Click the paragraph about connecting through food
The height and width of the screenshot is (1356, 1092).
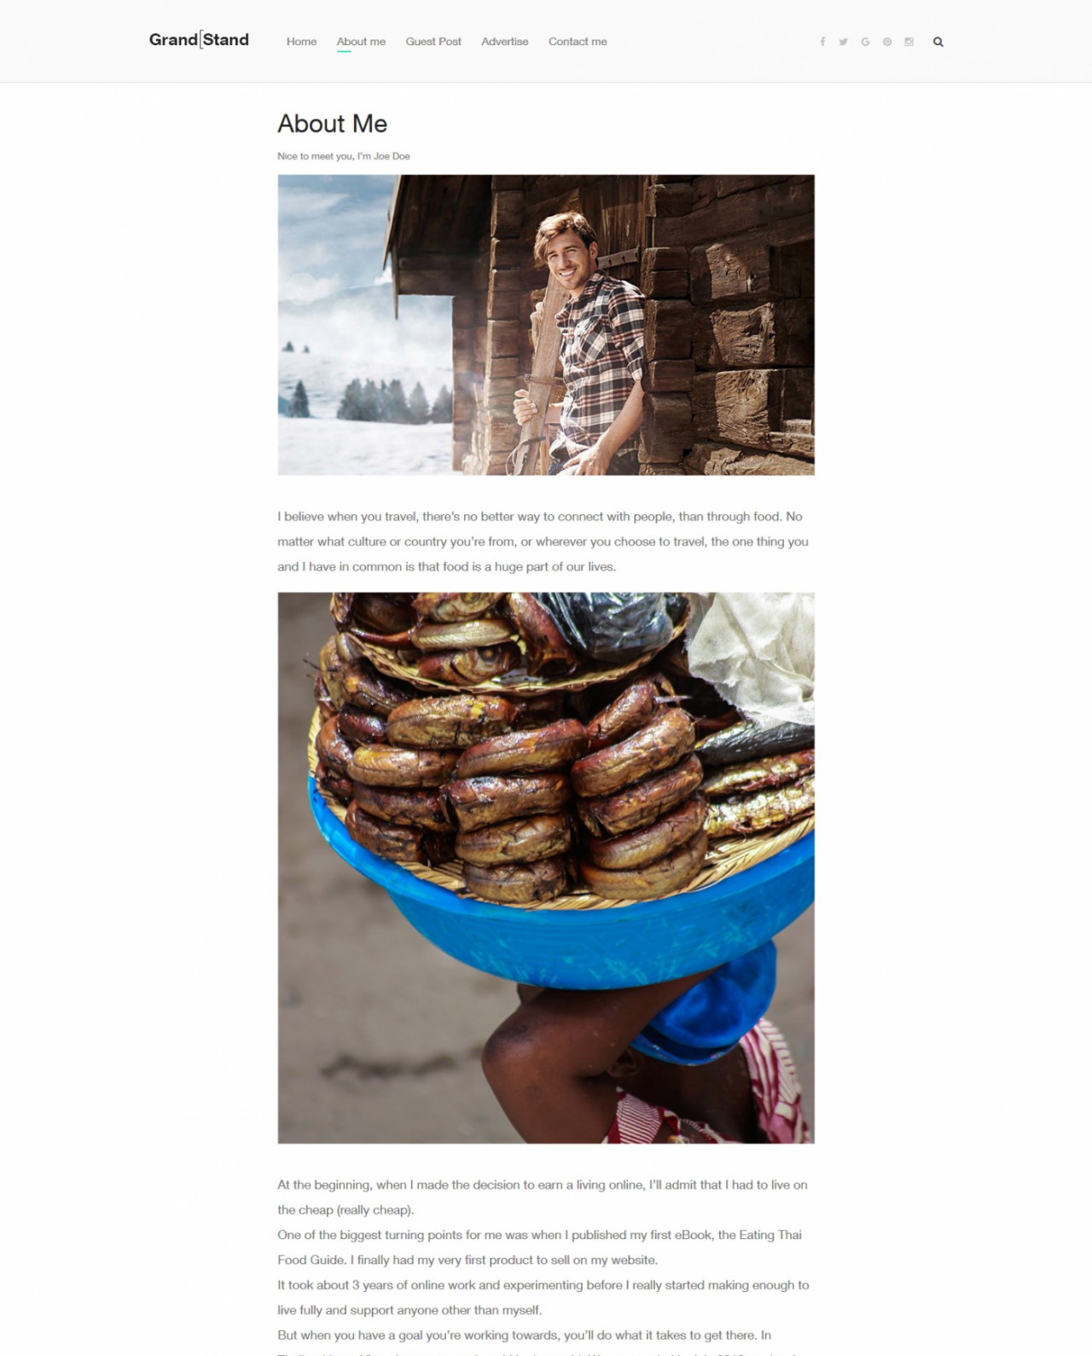tap(543, 542)
